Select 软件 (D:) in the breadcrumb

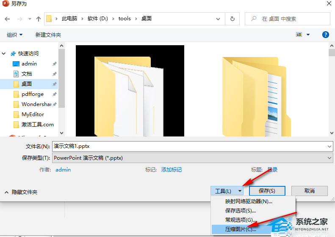[x=98, y=19]
